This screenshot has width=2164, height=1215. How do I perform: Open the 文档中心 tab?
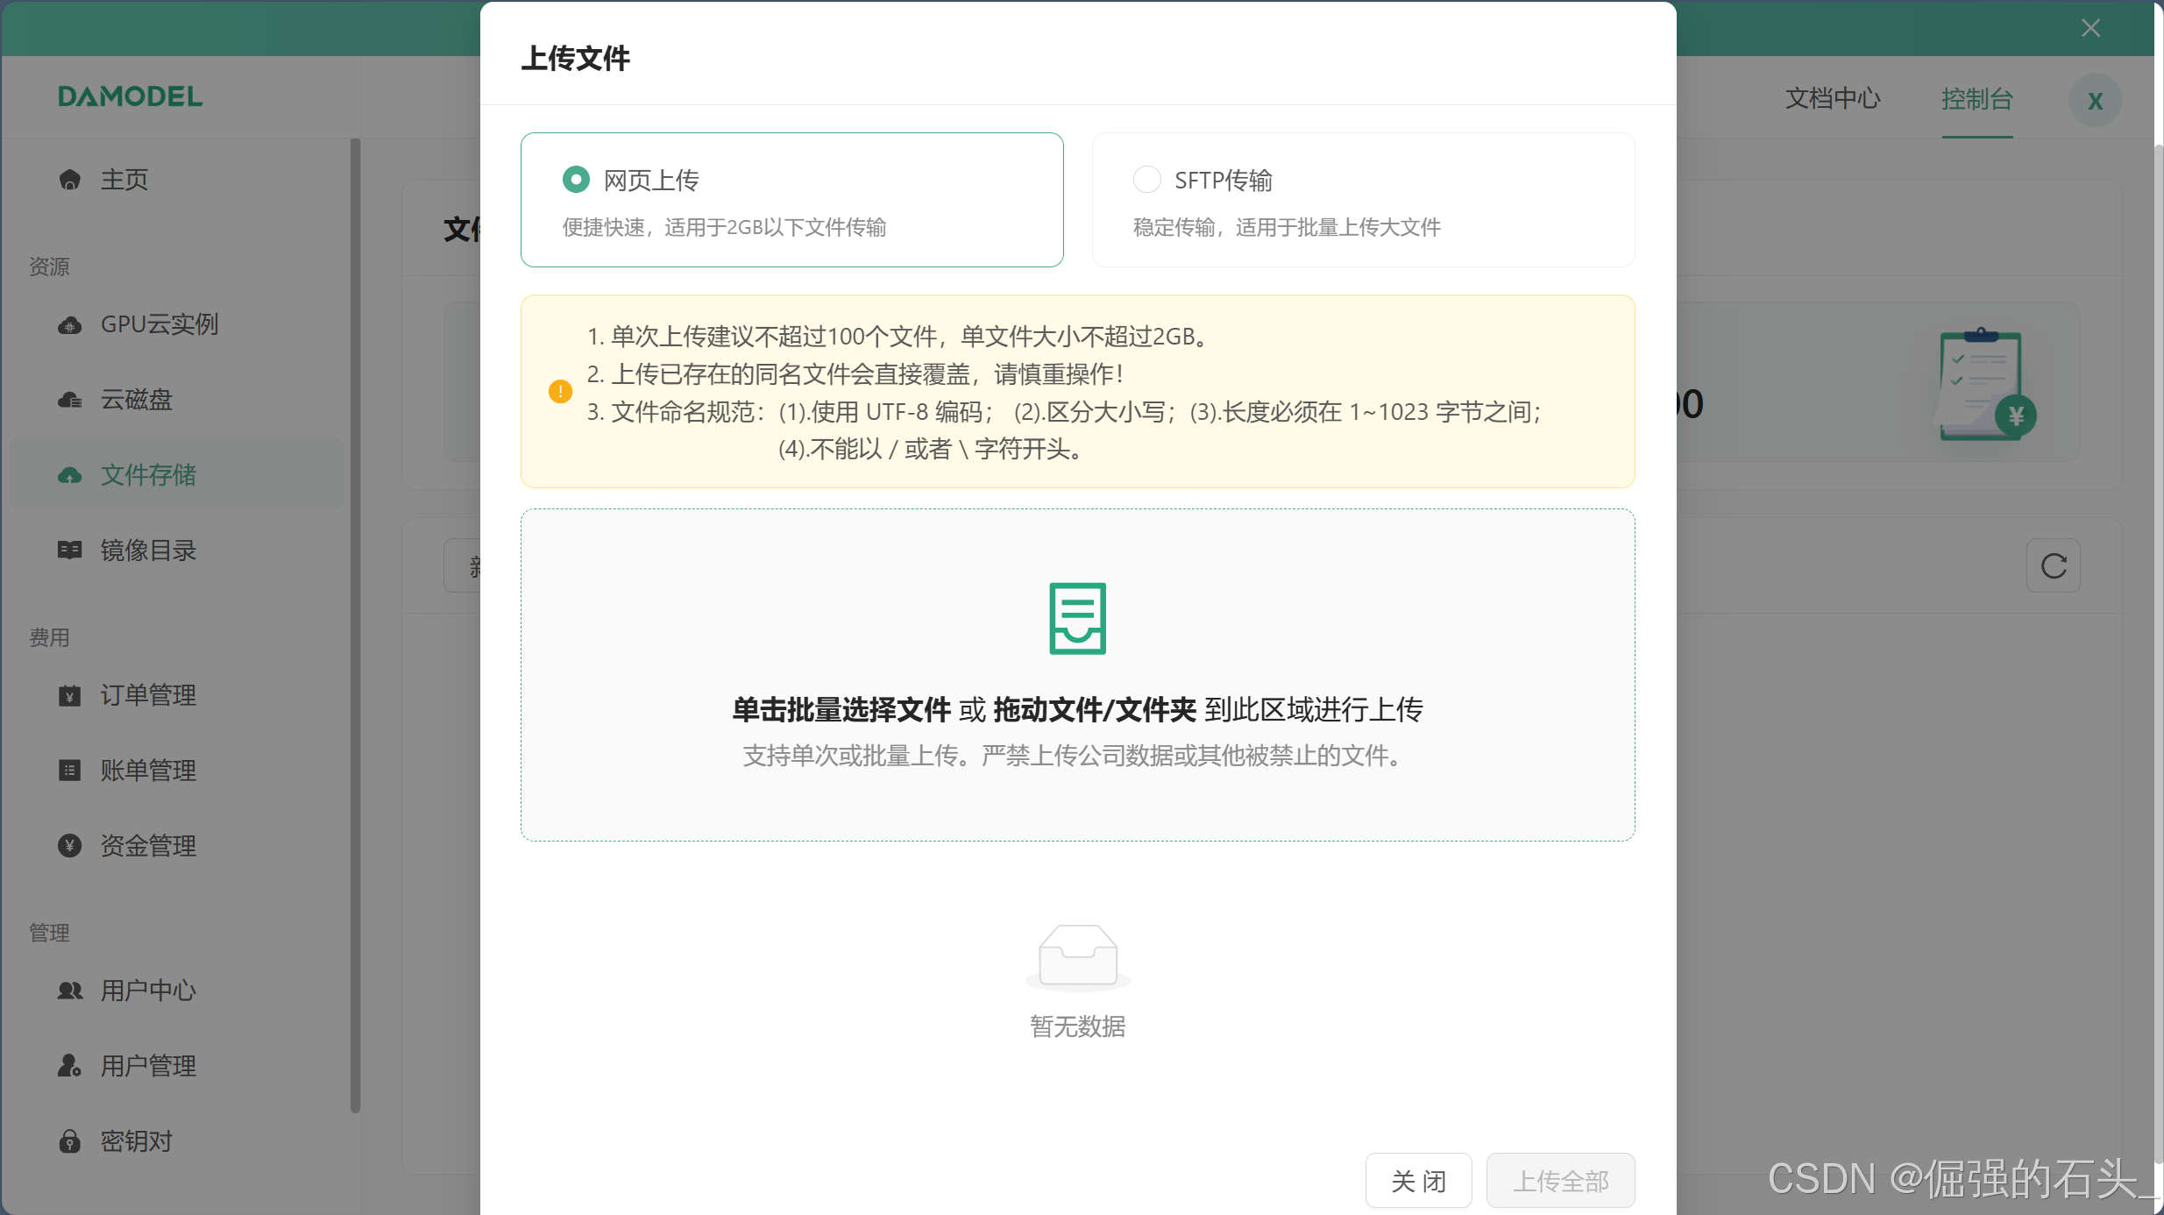1833,98
